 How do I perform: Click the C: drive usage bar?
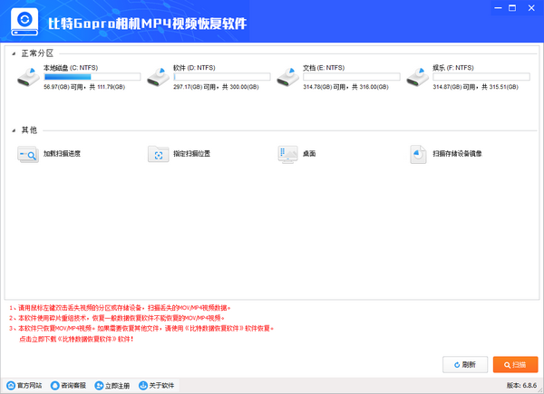click(92, 78)
